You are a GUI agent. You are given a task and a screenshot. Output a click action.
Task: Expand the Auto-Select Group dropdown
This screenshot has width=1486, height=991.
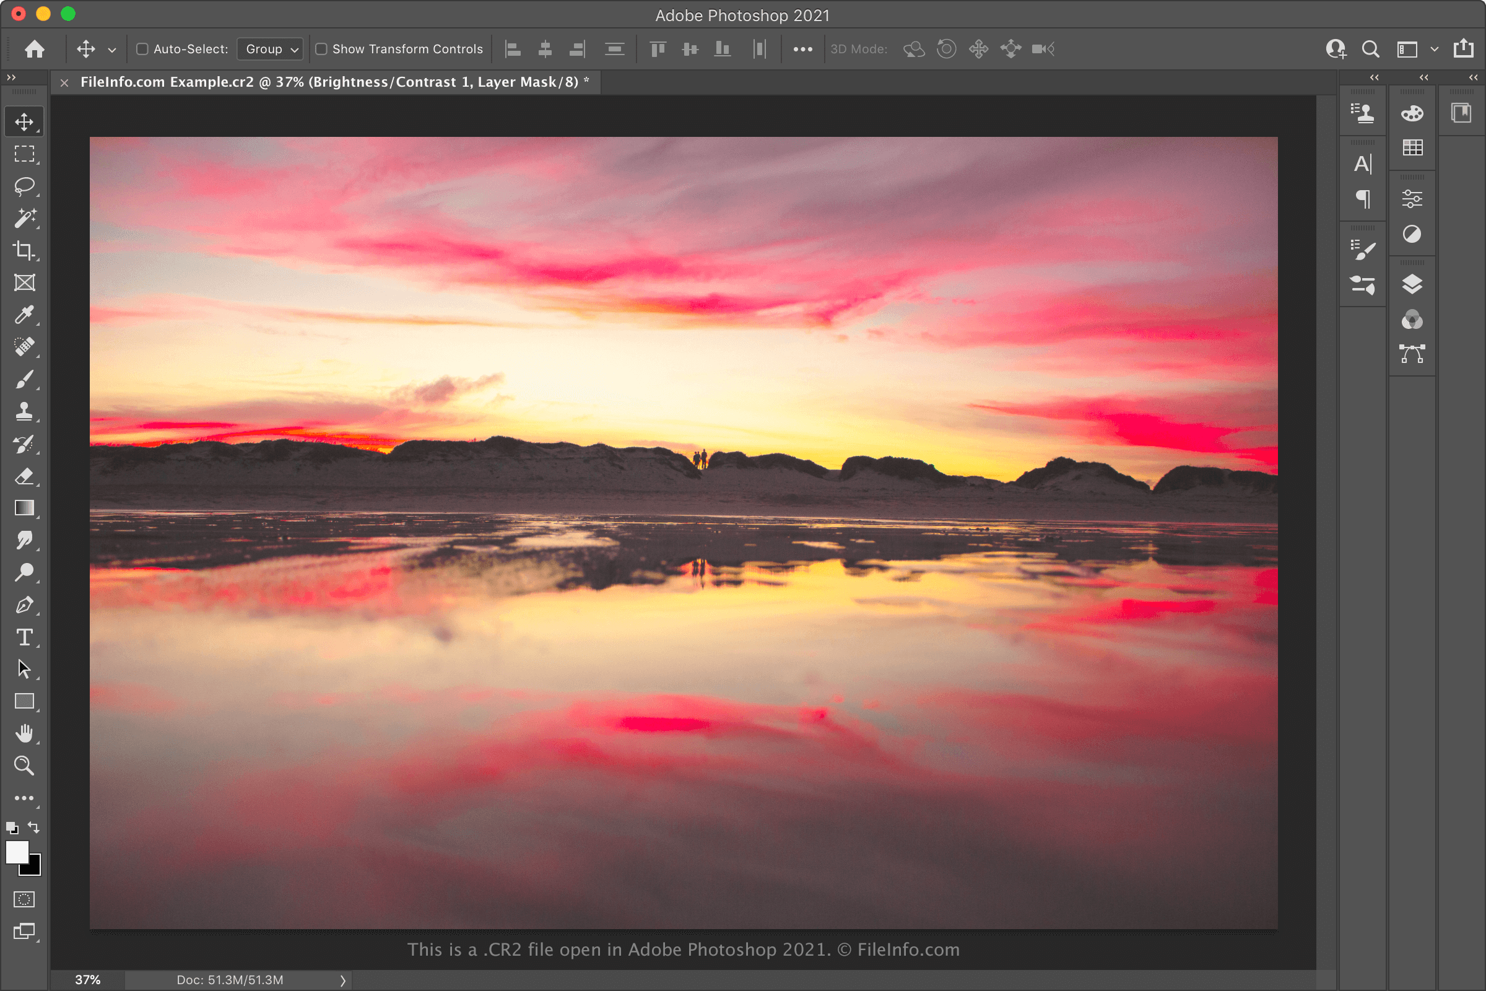click(x=269, y=49)
